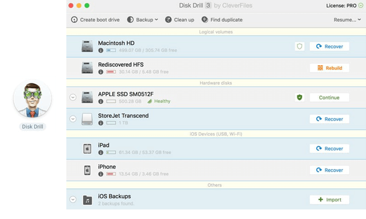The height and width of the screenshot is (219, 366).
Task: Show info for APPLE SSD SM0512F
Action: pyautogui.click(x=101, y=101)
